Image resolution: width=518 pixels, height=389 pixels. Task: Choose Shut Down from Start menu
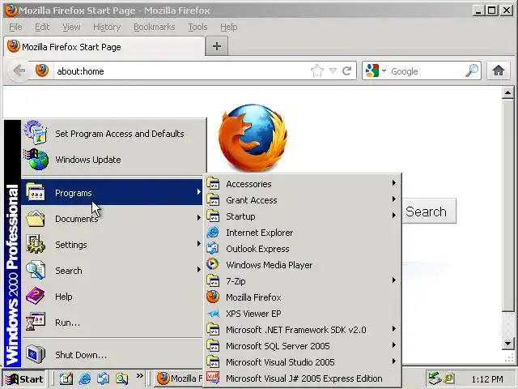click(x=113, y=355)
